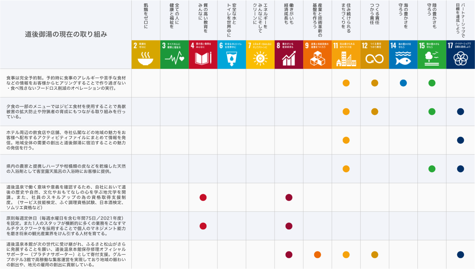Click the SDG 11 dot in 道後温泉本館 row
Image resolution: width=475 pixels, height=269 pixels.
click(346, 255)
